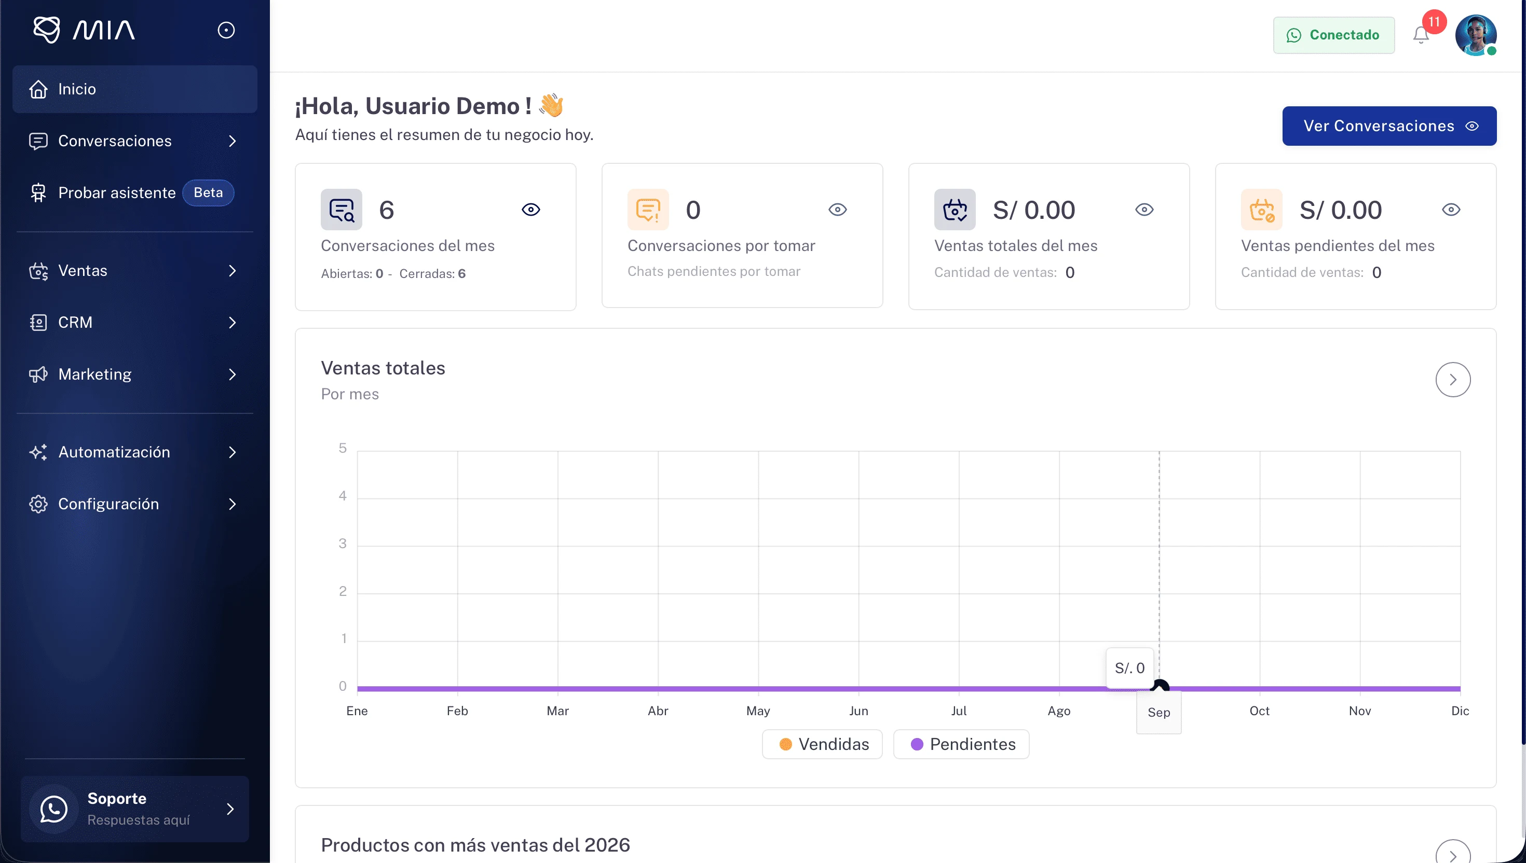Click the waving hand emoji in greeting

pos(552,105)
